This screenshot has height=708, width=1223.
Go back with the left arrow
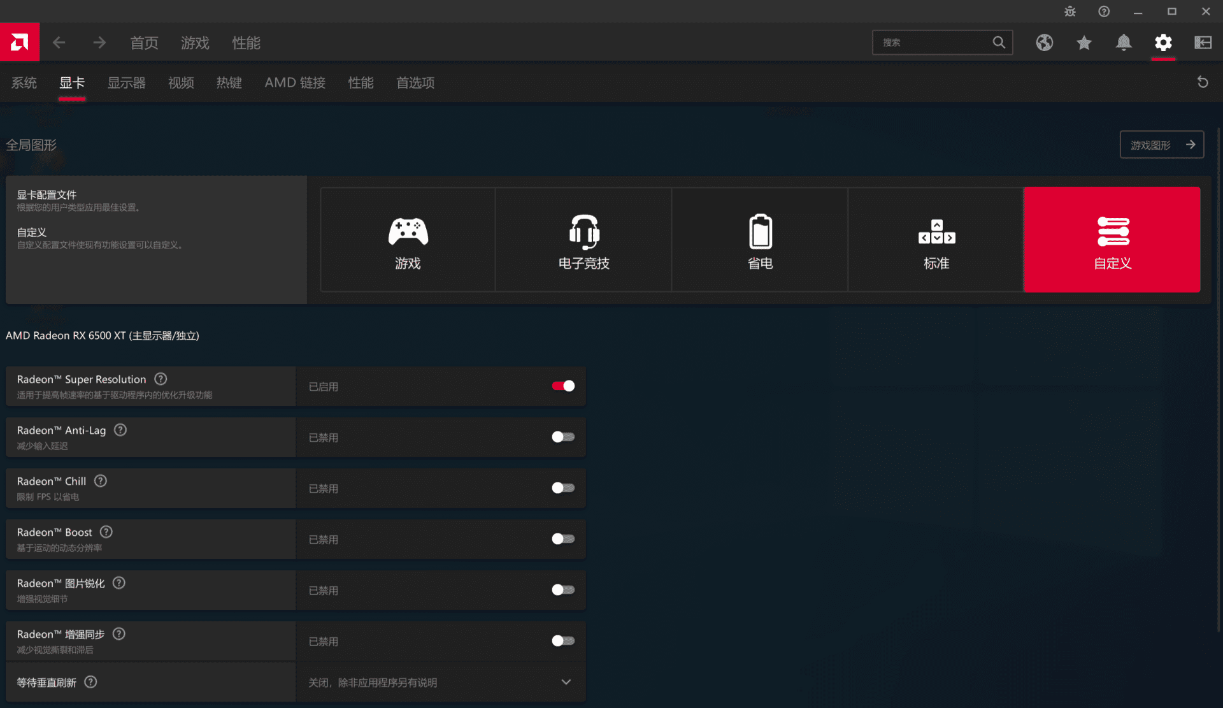59,43
